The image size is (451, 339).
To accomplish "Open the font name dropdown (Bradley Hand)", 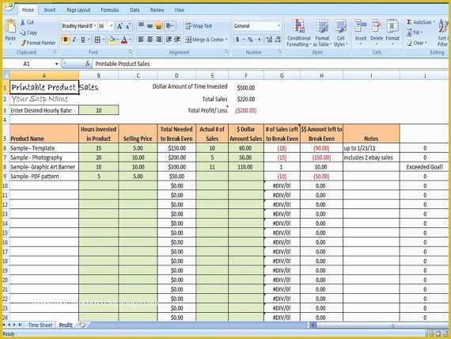I will 95,26.
